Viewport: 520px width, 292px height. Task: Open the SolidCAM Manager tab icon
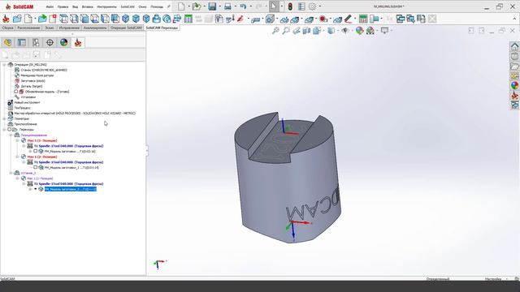pyautogui.click(x=78, y=42)
